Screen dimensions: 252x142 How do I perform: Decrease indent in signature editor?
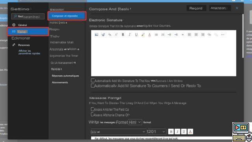click(x=169, y=35)
